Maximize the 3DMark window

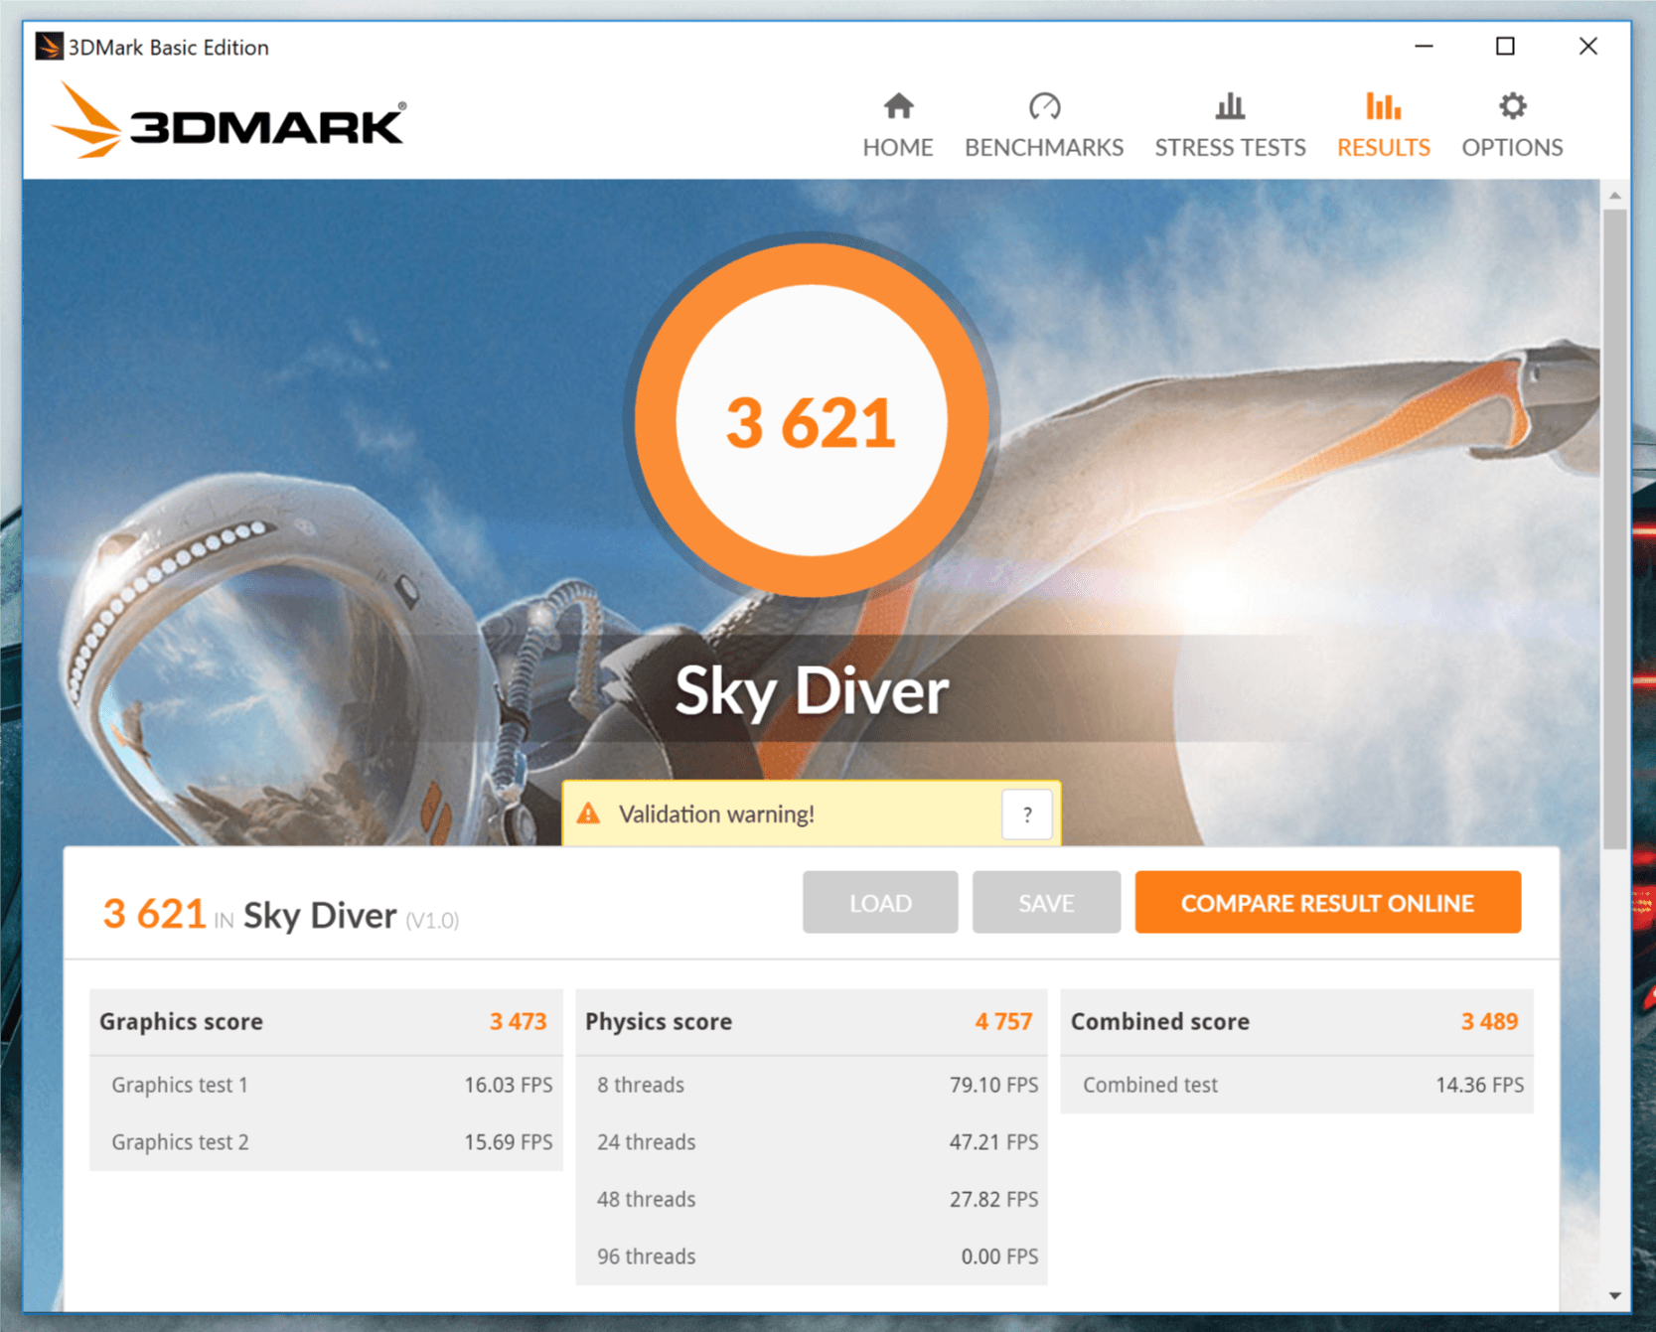coord(1505,46)
